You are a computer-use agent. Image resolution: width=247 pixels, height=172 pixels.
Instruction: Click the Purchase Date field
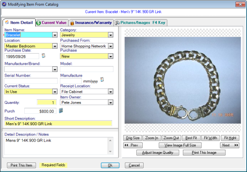[21, 56]
